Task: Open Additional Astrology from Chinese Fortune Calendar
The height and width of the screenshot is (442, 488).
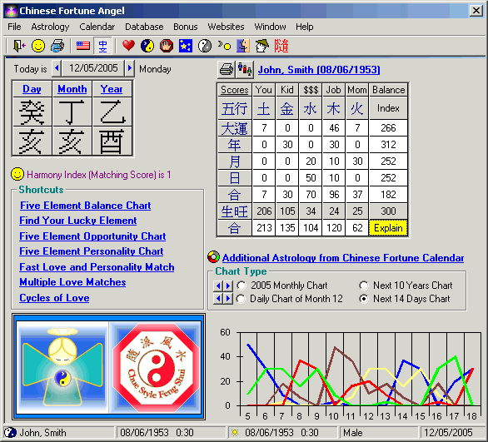Action: tap(343, 258)
